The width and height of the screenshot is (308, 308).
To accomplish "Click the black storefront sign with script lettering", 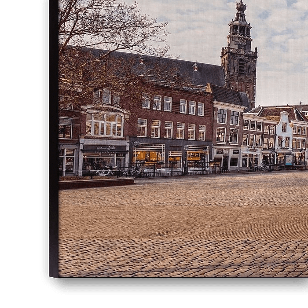I will 105,149.
